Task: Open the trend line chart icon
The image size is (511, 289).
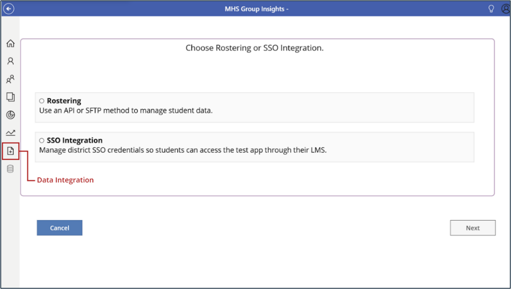Action: click(11, 133)
